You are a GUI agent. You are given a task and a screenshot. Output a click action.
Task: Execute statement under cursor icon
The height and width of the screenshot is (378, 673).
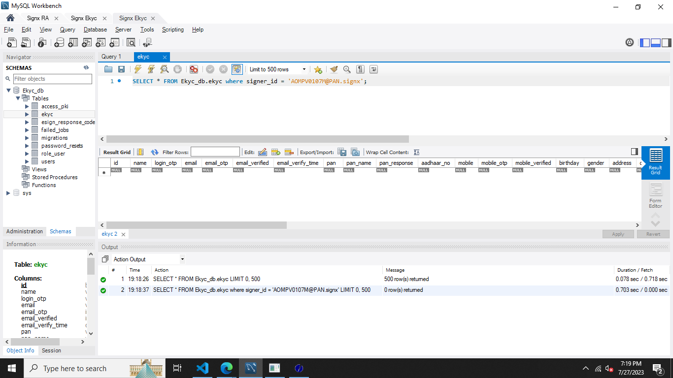pos(151,69)
